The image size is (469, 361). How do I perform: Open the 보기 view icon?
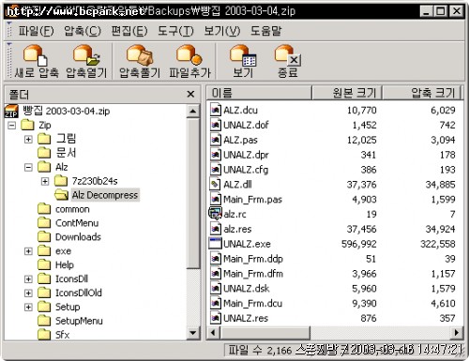coord(243,55)
